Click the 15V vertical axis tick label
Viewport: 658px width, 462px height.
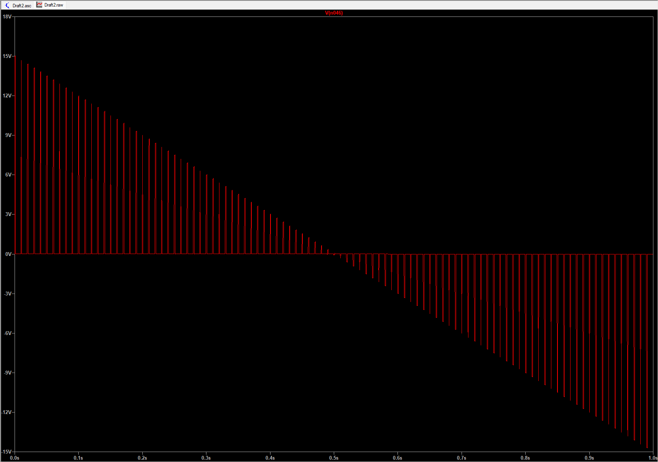click(x=7, y=56)
